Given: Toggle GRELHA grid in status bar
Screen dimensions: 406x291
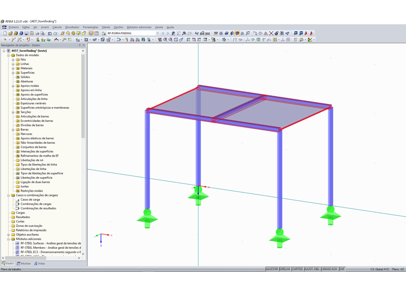Looking at the screenshot, I should click(285, 269).
